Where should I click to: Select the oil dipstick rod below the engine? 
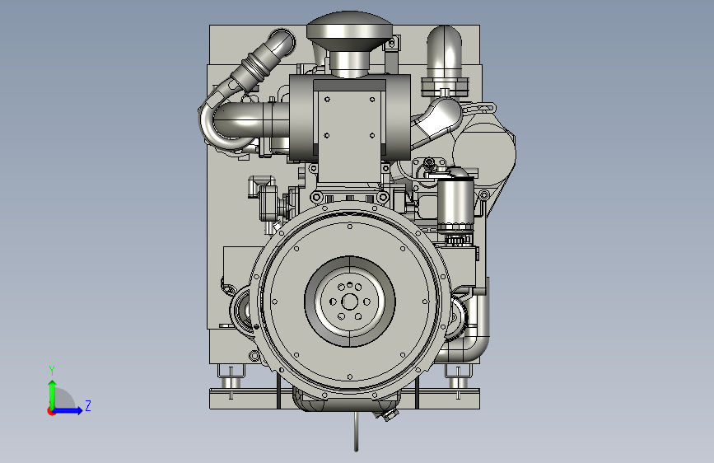click(x=356, y=431)
